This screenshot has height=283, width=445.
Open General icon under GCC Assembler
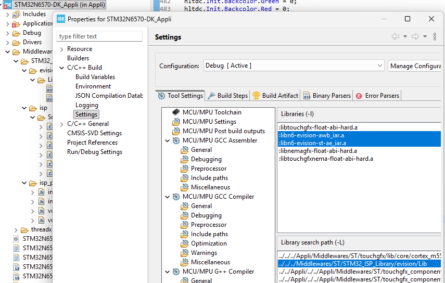(184, 150)
